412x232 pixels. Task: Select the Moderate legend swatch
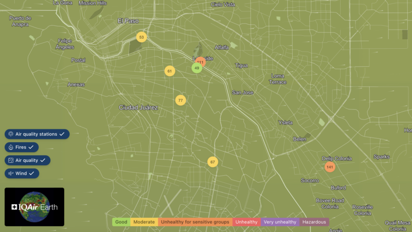[x=144, y=222]
